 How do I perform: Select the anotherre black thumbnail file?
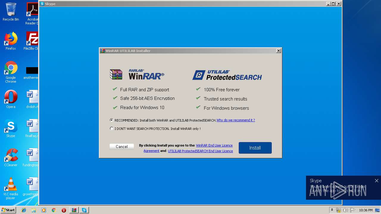(32, 73)
